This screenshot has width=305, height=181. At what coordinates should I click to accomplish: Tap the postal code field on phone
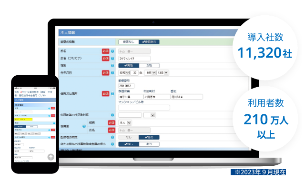click(19, 145)
